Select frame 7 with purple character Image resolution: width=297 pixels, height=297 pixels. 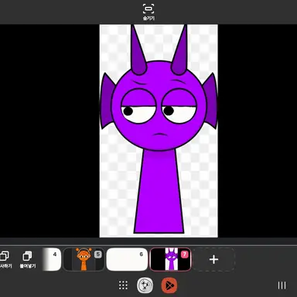pos(170,259)
